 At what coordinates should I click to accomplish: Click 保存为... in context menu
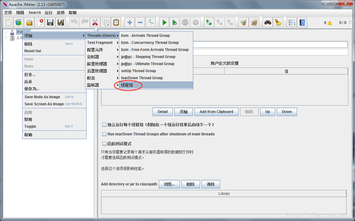tap(54, 89)
